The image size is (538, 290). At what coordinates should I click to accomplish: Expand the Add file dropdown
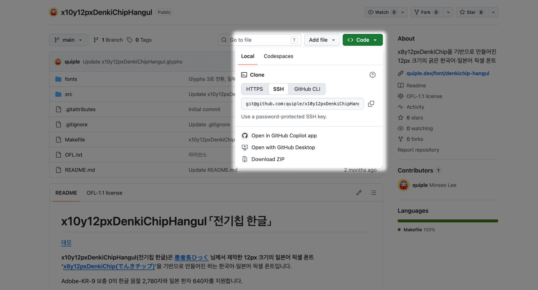click(x=322, y=40)
